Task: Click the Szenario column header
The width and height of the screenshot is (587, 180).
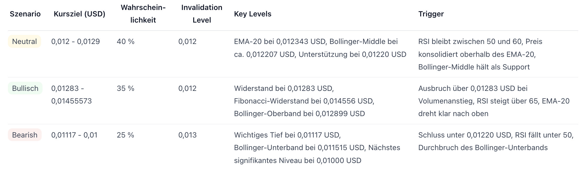Action: (25, 14)
